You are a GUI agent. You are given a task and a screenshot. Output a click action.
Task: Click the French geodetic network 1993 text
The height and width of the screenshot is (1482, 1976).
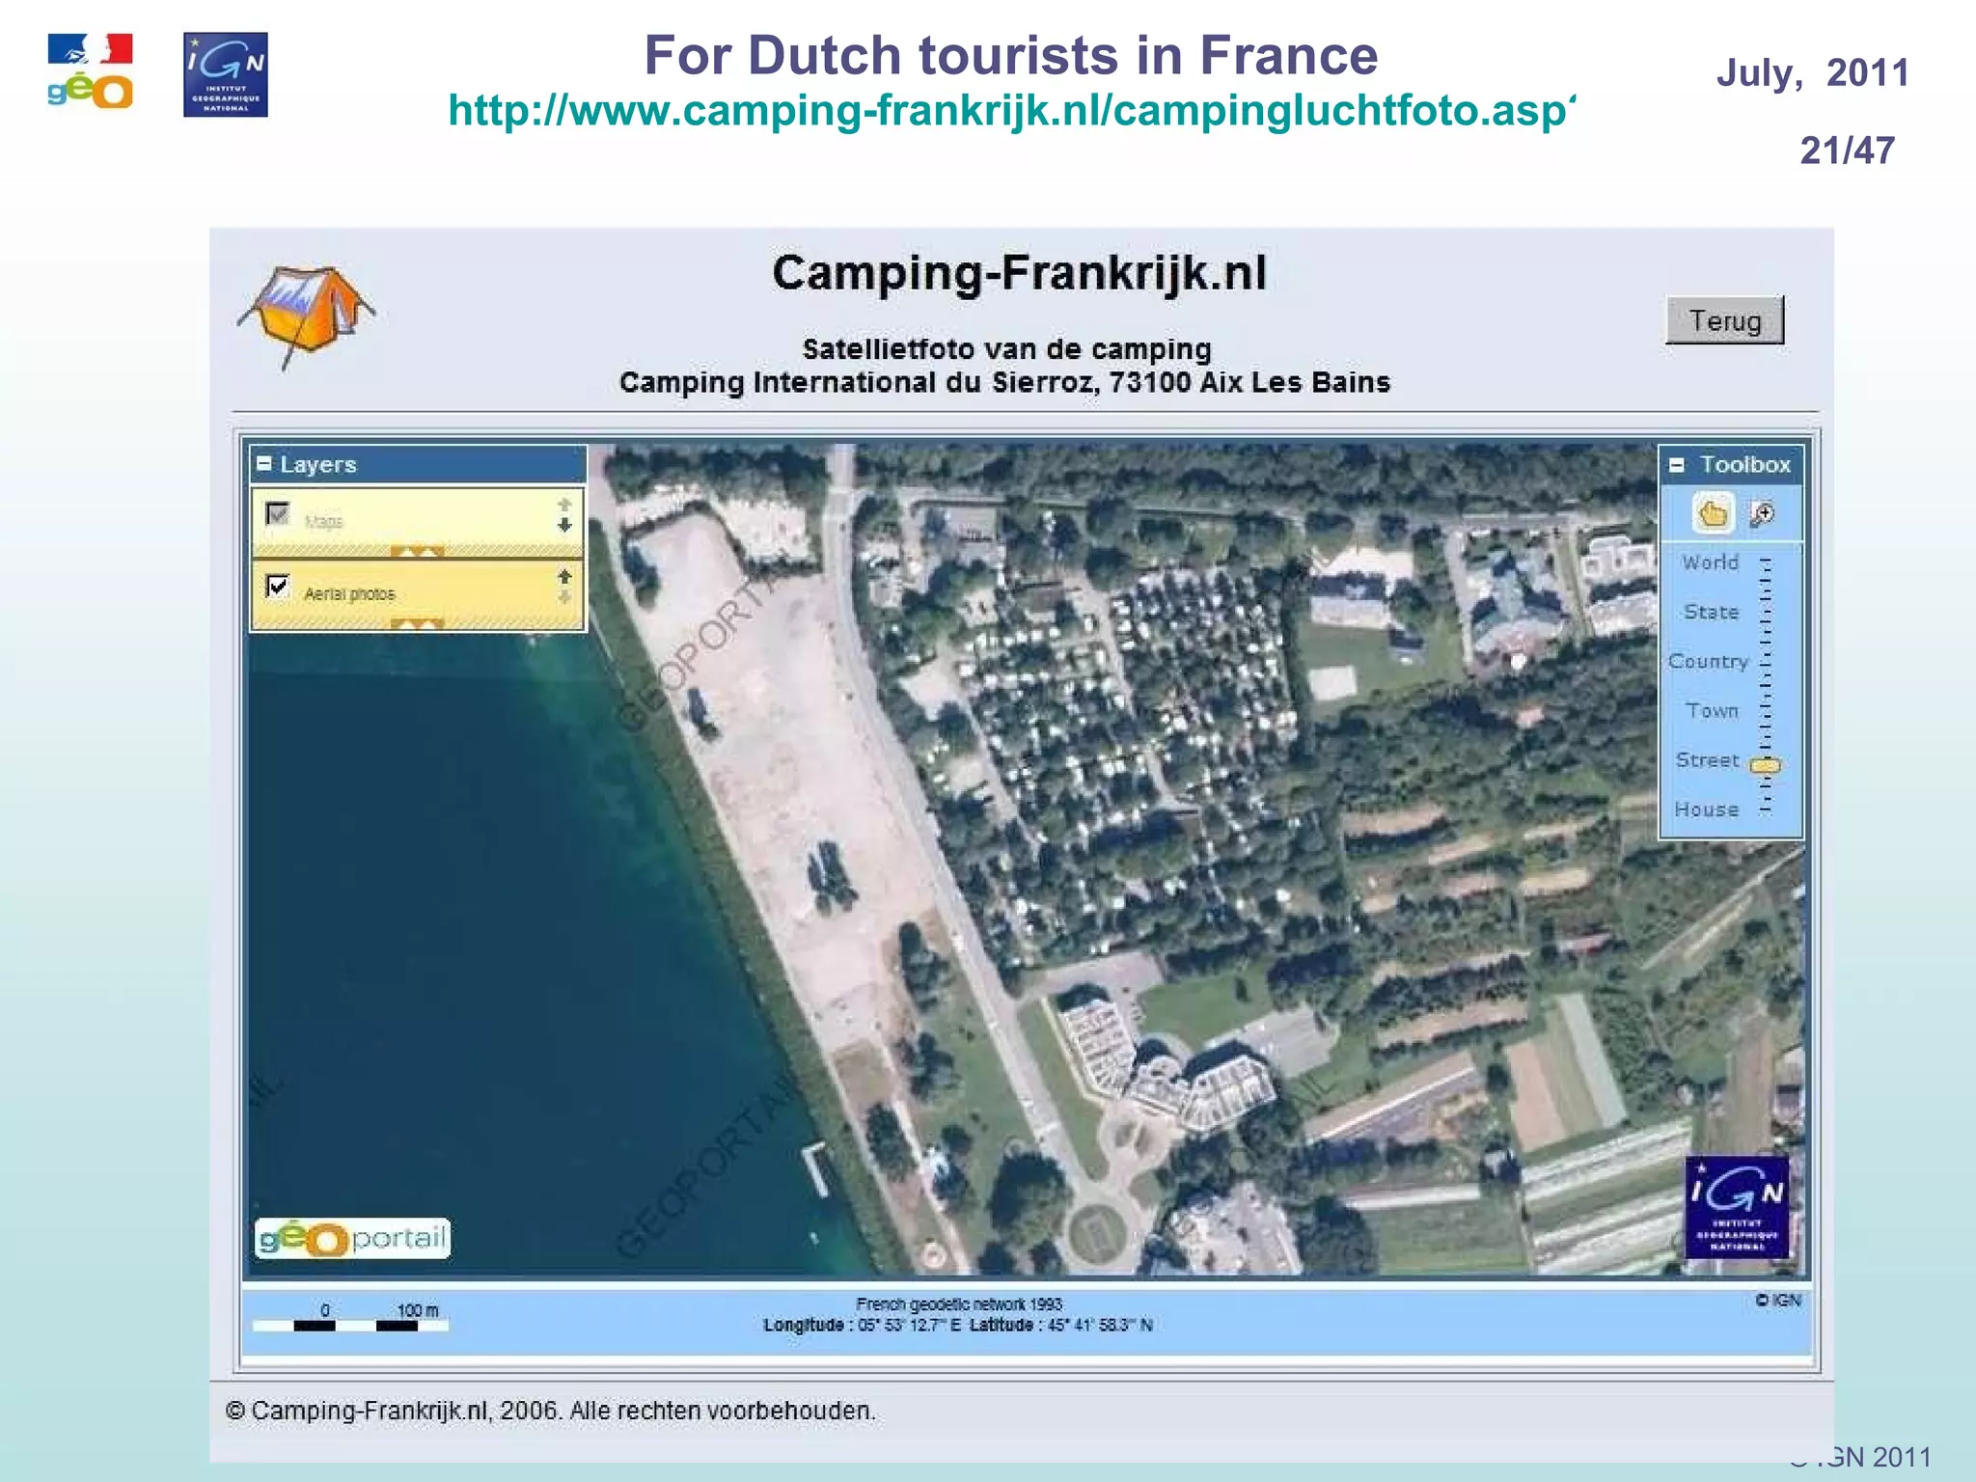click(958, 1304)
